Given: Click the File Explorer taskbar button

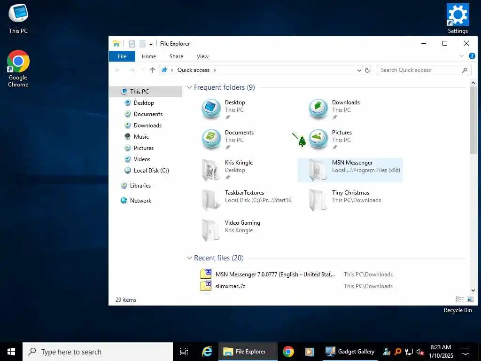Looking at the screenshot, I should point(248,352).
